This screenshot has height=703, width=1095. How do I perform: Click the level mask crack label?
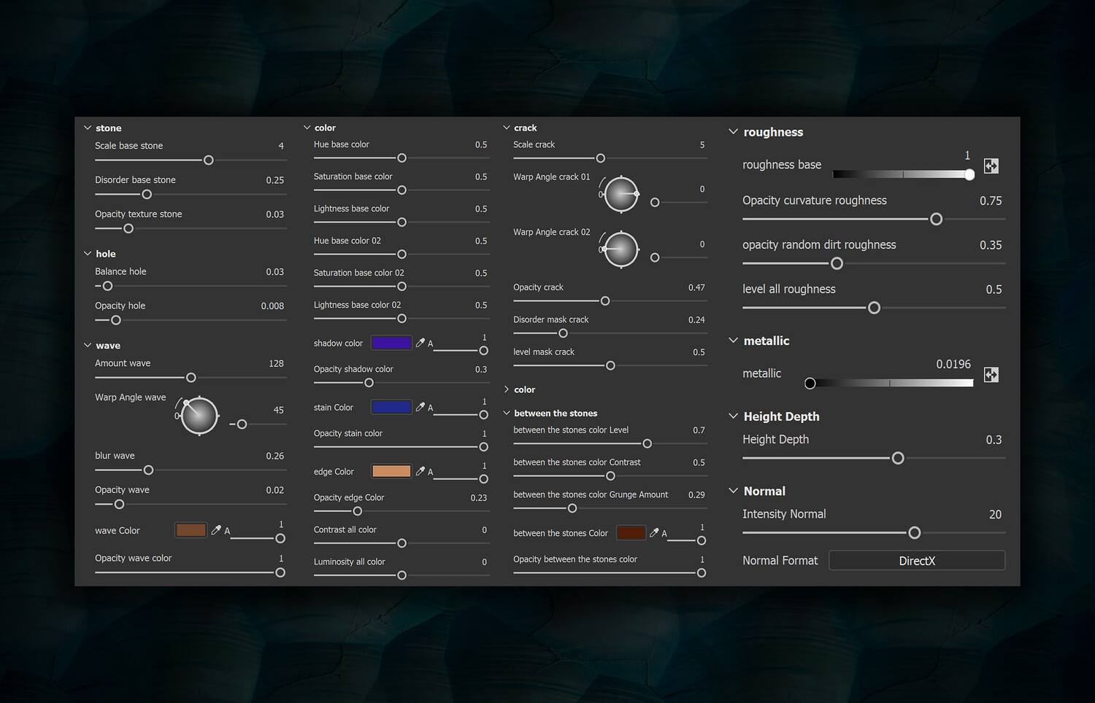[x=544, y=351]
